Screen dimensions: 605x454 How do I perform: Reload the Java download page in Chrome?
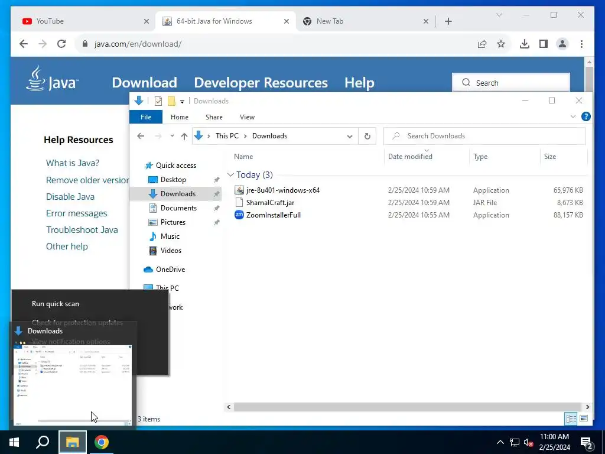tap(61, 44)
